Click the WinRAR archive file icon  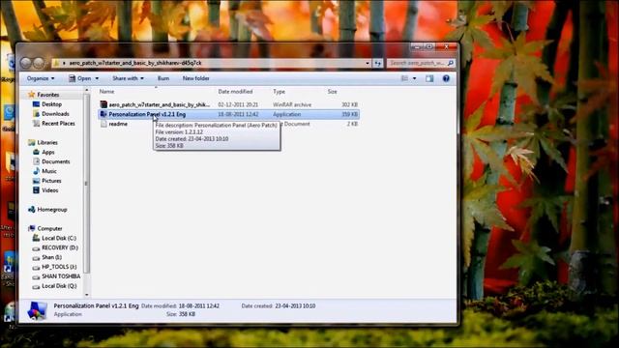(103, 104)
